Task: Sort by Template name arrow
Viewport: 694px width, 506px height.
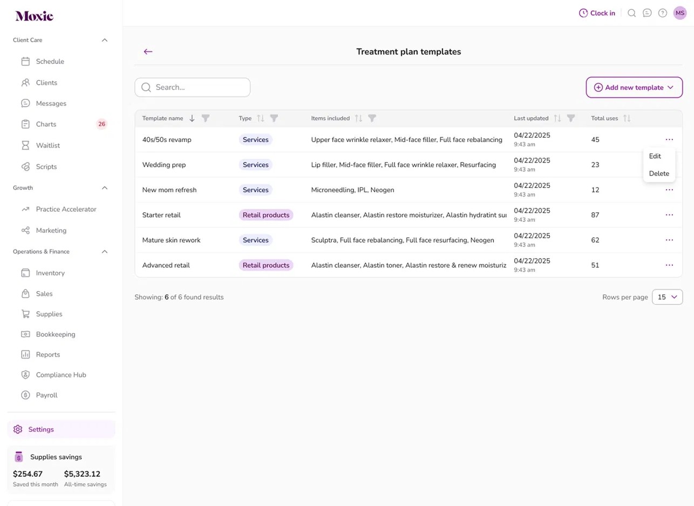Action: [192, 118]
